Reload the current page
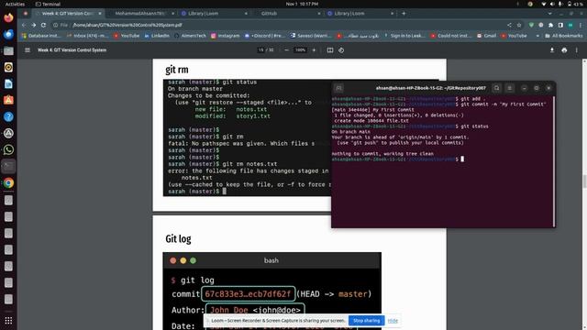587x330 pixels. click(43, 25)
